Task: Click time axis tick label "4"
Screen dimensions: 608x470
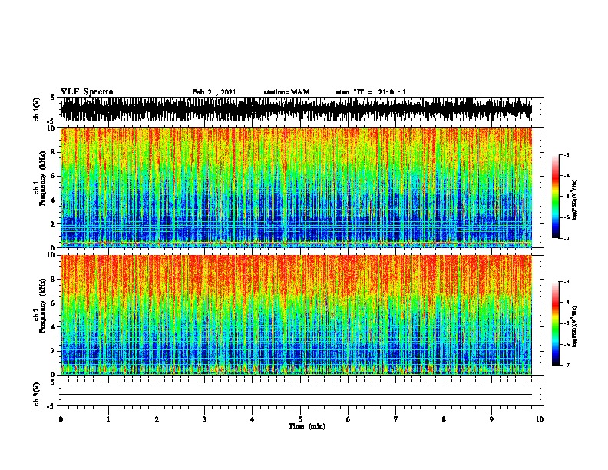Action: [x=253, y=419]
